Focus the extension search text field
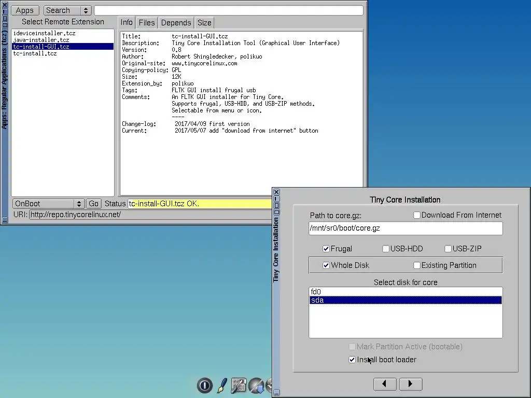This screenshot has width=531, height=398. (229, 10)
